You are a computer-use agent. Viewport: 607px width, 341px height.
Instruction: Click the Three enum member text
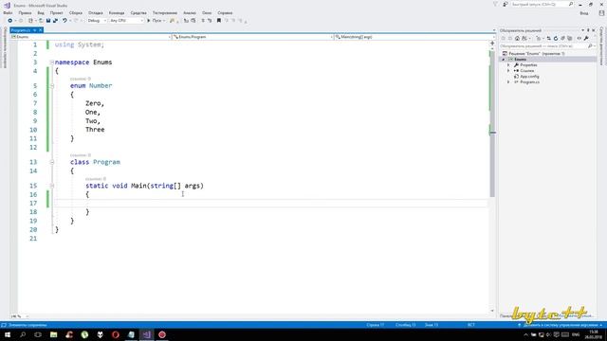(95, 130)
